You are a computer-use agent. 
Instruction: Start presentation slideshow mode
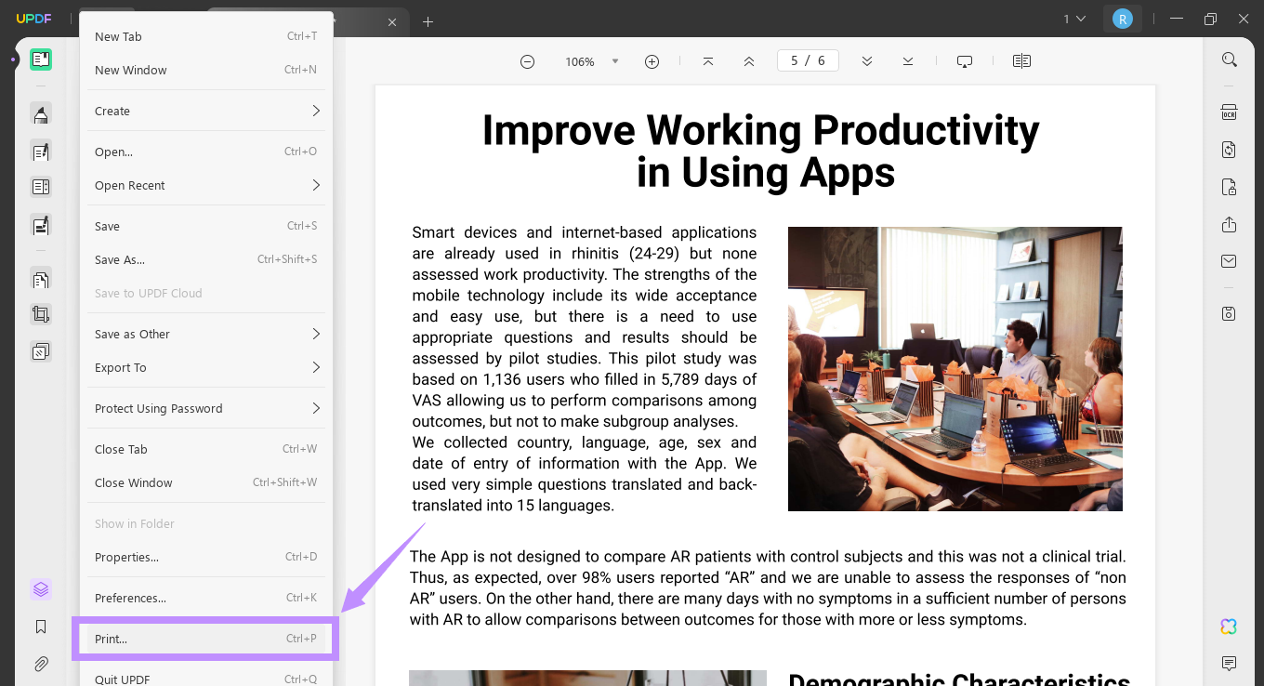(964, 60)
